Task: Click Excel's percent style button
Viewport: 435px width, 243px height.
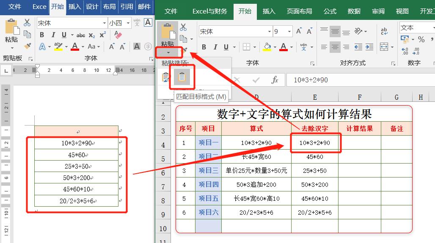Action: click(x=421, y=39)
